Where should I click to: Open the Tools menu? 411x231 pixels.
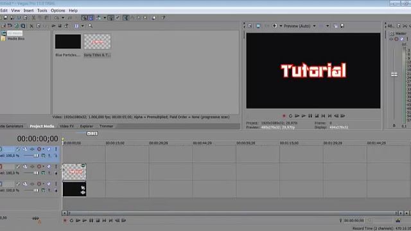pos(42,10)
